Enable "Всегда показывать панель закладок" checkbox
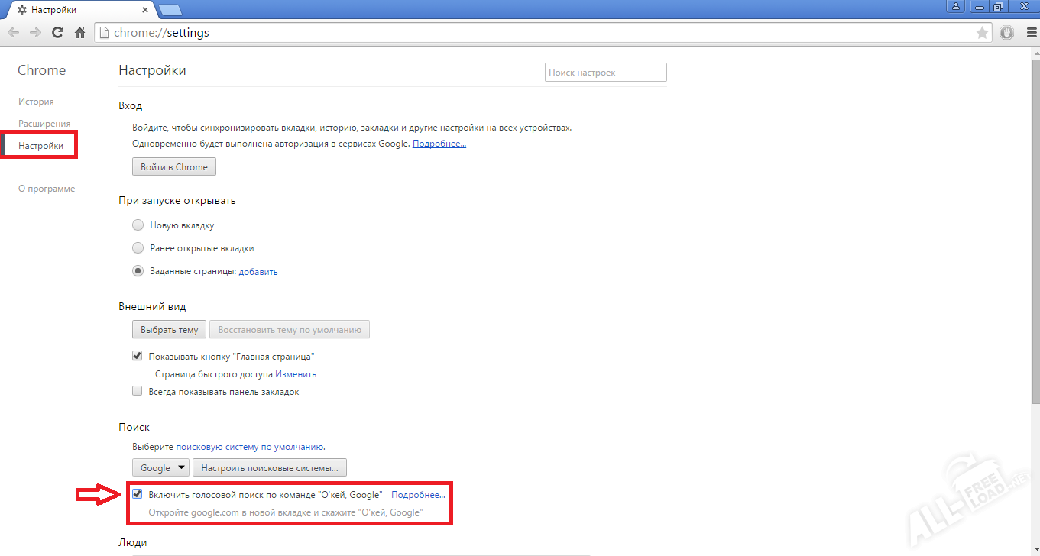 coord(138,391)
